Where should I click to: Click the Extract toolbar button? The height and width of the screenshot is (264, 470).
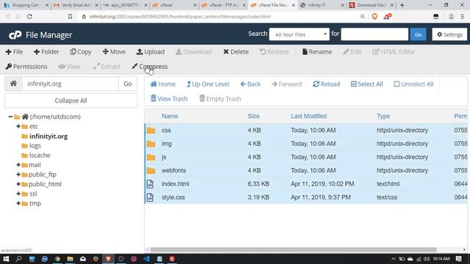pyautogui.click(x=106, y=67)
